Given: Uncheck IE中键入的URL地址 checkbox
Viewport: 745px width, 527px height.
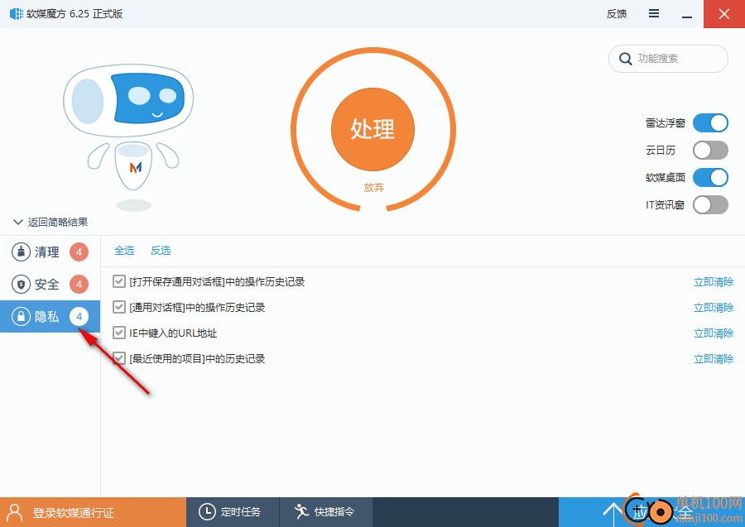Looking at the screenshot, I should click(118, 333).
